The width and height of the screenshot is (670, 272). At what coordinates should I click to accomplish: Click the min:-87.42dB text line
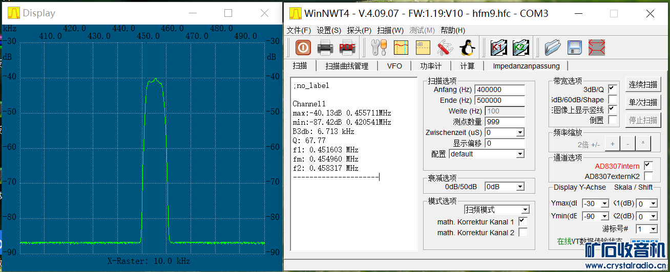tap(342, 122)
